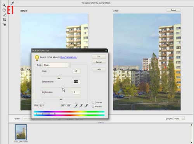Click the After preview image
The width and height of the screenshot is (194, 144).
[x=147, y=62]
